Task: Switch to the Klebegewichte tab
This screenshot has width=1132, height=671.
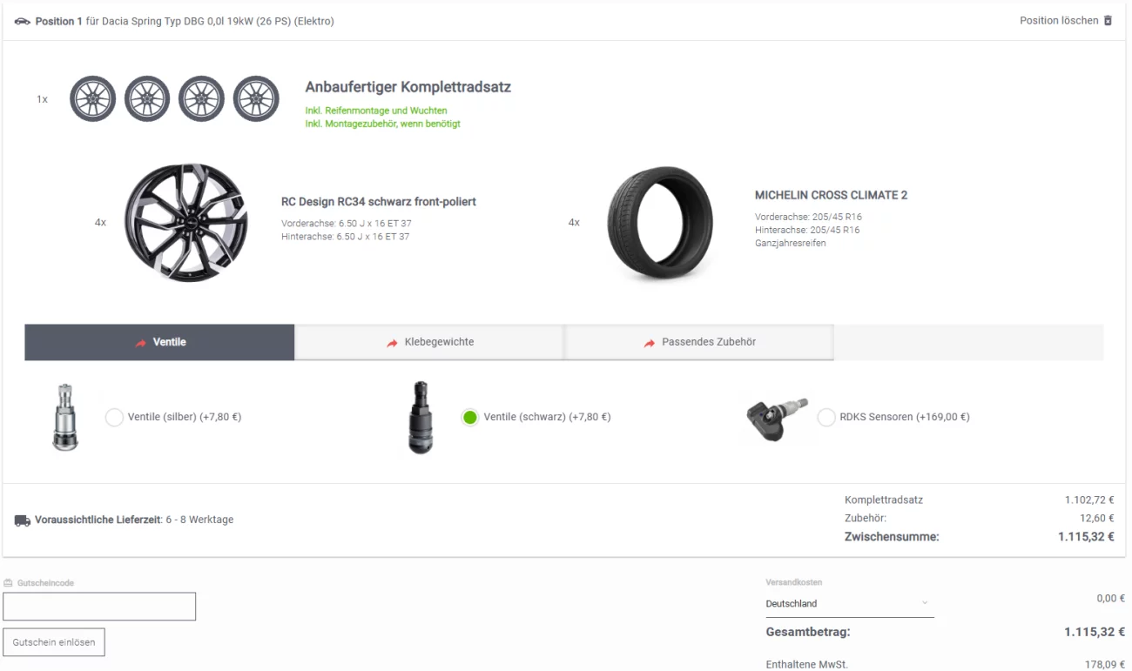Action: [429, 342]
